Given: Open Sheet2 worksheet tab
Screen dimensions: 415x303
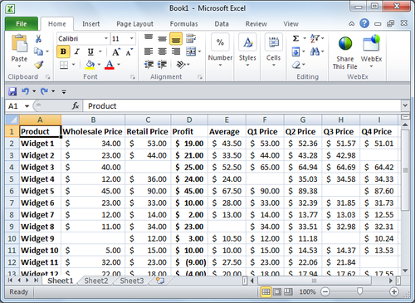Looking at the screenshot, I should pos(96,281).
